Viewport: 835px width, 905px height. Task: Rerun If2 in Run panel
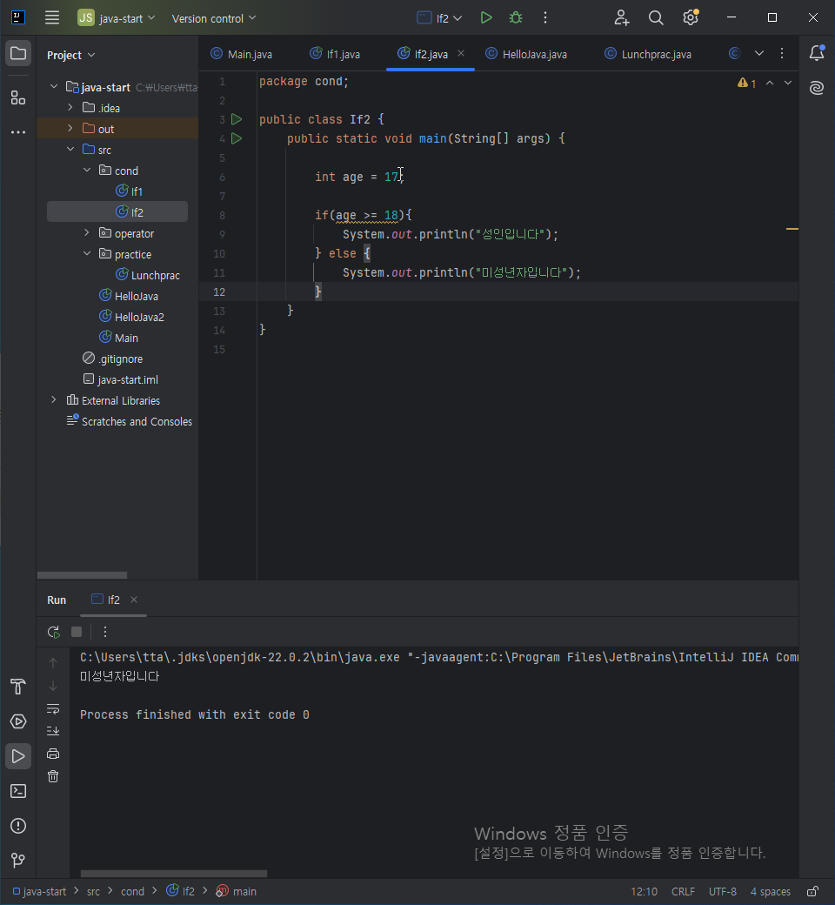click(x=54, y=632)
